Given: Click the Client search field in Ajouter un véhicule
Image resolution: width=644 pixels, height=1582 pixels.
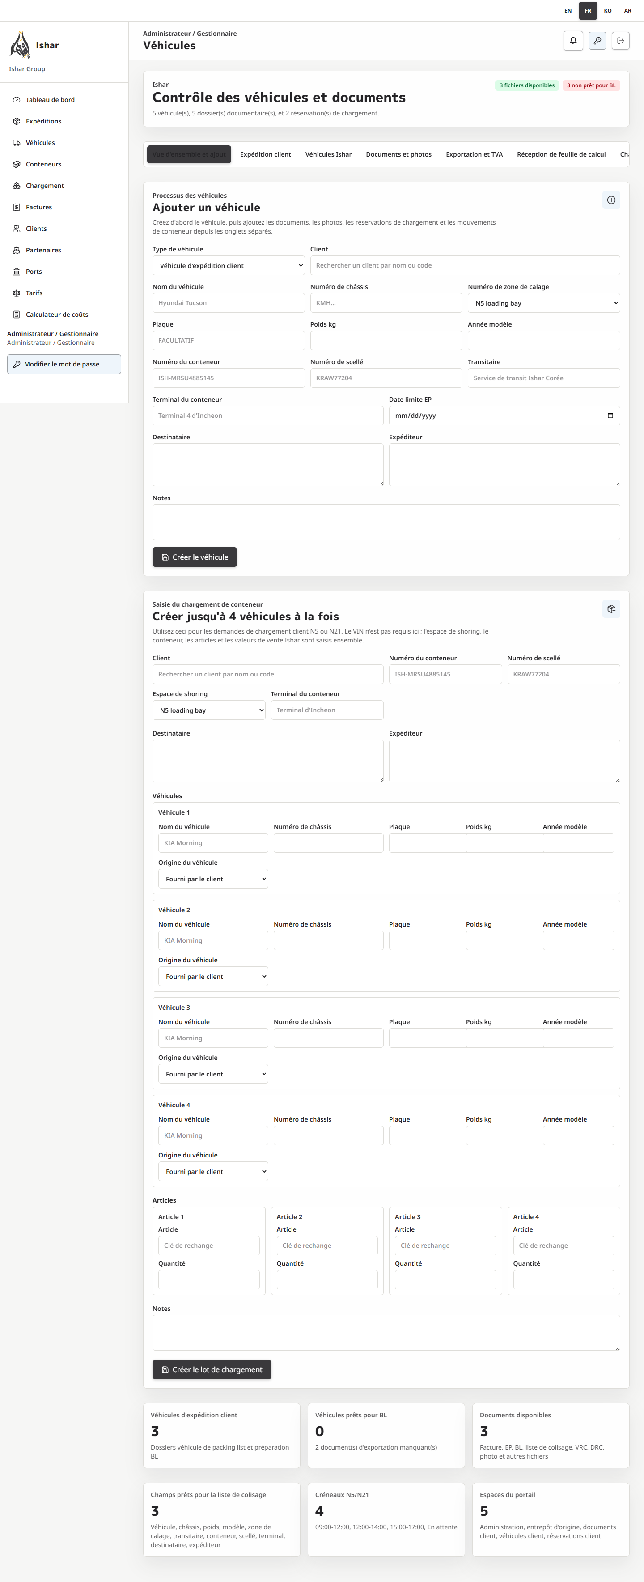Looking at the screenshot, I should pos(465,265).
